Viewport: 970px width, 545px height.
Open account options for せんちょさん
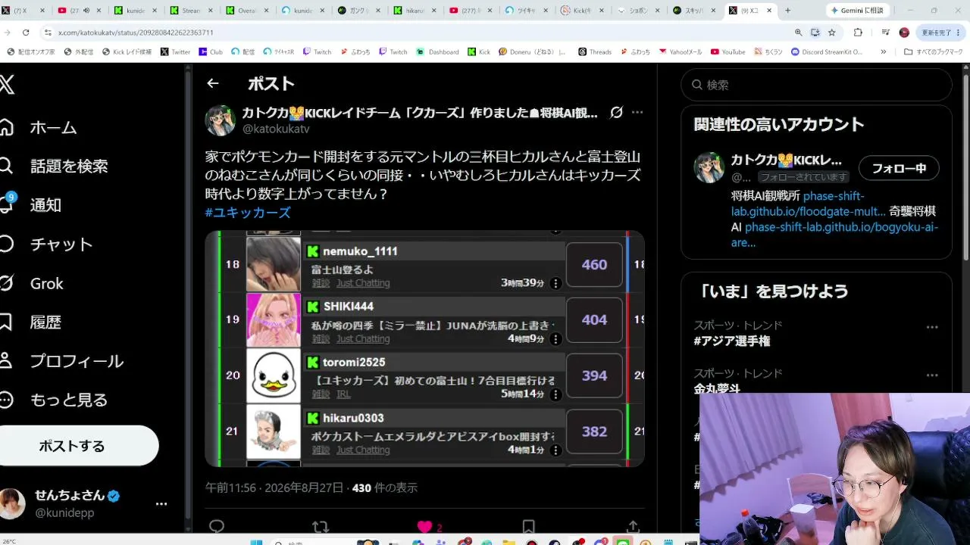(x=161, y=503)
